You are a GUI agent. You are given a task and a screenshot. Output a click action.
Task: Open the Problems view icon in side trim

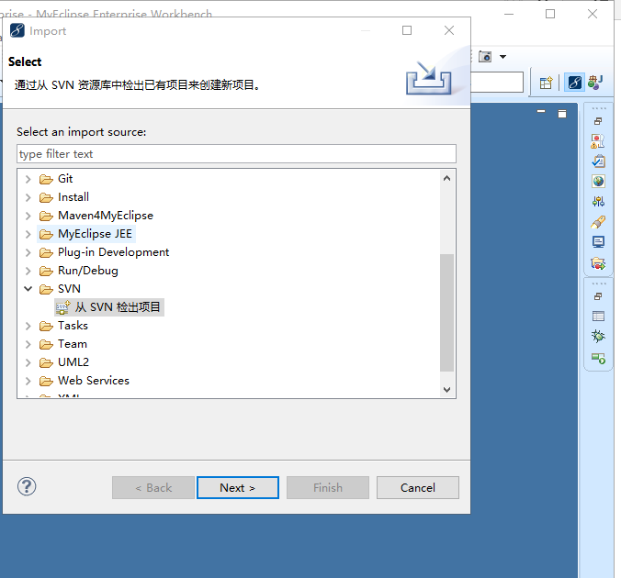[598, 141]
